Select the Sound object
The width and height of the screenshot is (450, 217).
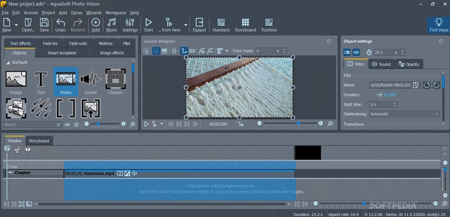(x=90, y=82)
